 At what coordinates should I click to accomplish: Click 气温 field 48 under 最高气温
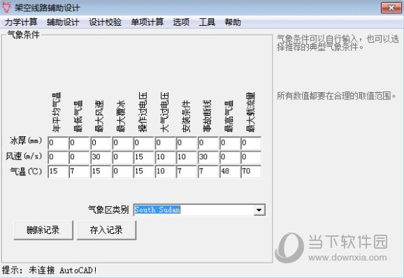click(x=230, y=172)
